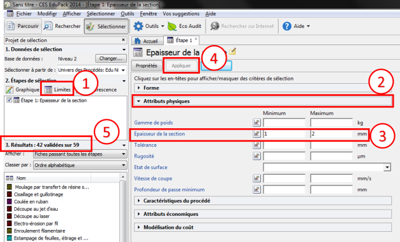Image resolution: width=400 pixels, height=242 pixels.
Task: Expand Attributs économiques section
Action: 263,214
